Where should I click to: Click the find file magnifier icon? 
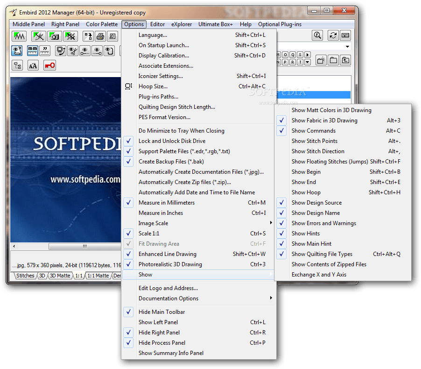pyautogui.click(x=318, y=35)
